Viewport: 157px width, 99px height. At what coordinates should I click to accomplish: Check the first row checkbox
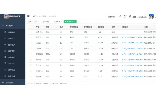pyautogui.click(x=30, y=32)
